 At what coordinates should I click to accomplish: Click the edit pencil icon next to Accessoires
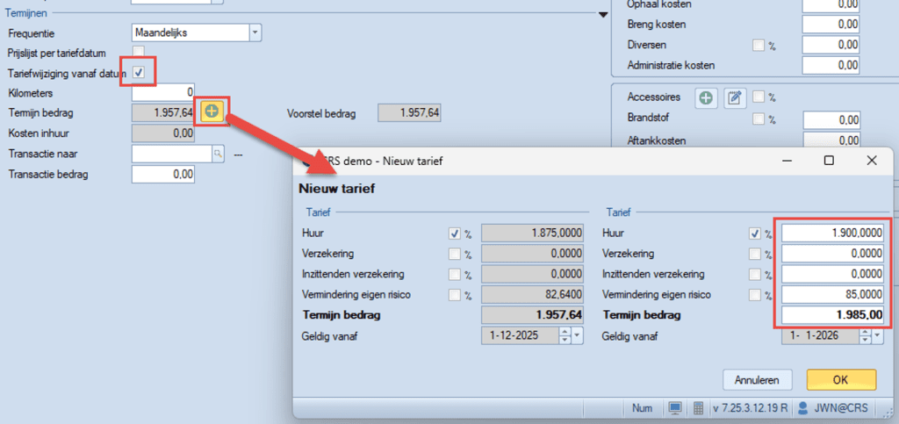[734, 97]
